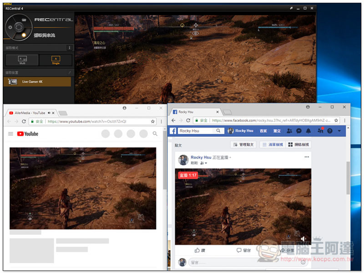Image resolution: width=364 pixels, height=274 pixels.
Task: Click the Facebook URL address bar
Action: [x=266, y=120]
